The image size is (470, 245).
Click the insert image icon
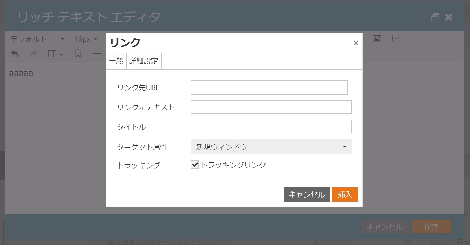click(x=377, y=38)
